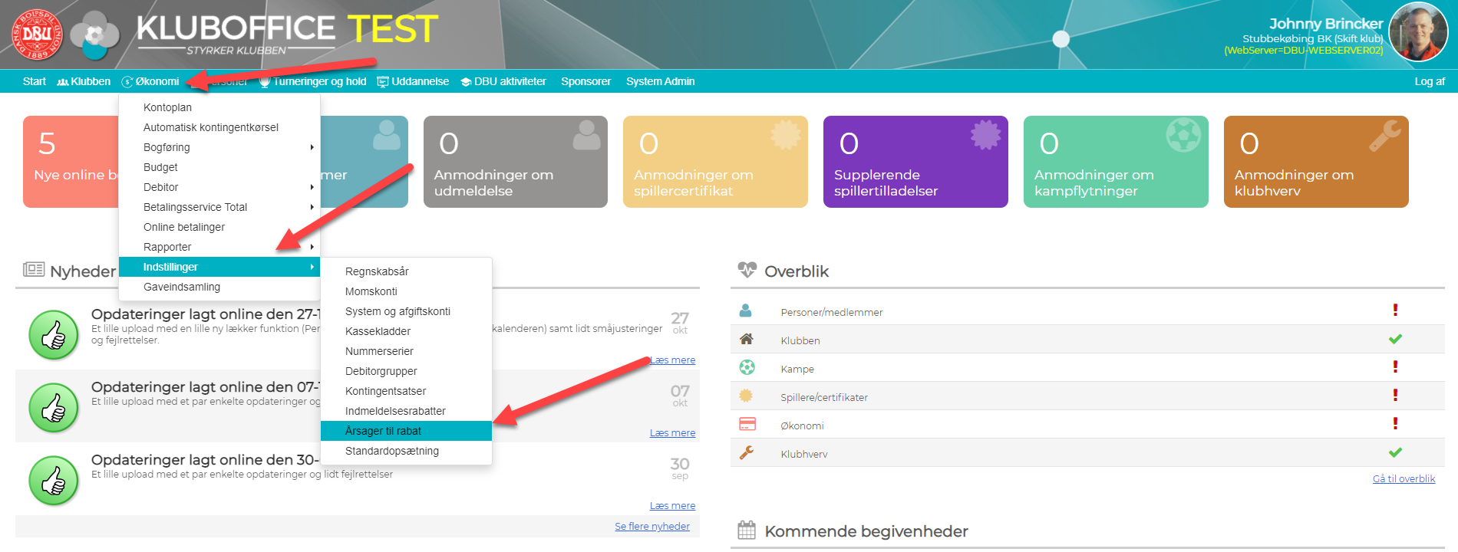Click Johnny Brincker's profile photo

pos(1418,32)
